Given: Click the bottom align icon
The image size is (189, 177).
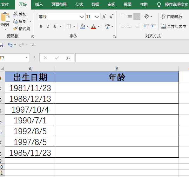Looking at the screenshot, I should 137,16.
